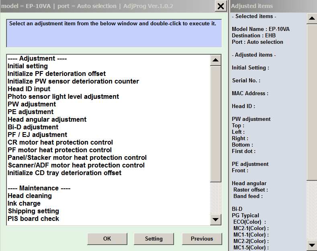Click 'ECO(Color) :' entry in side panel
Image resolution: width=317 pixels, height=251 pixels.
pos(250,222)
